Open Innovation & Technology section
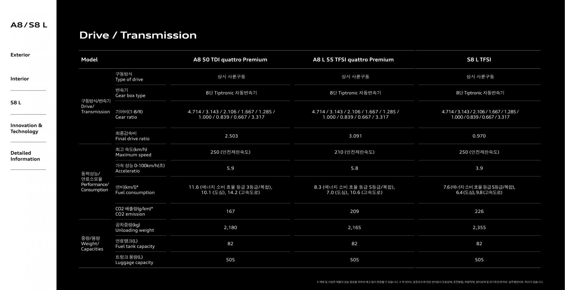565x290 pixels. [x=26, y=128]
